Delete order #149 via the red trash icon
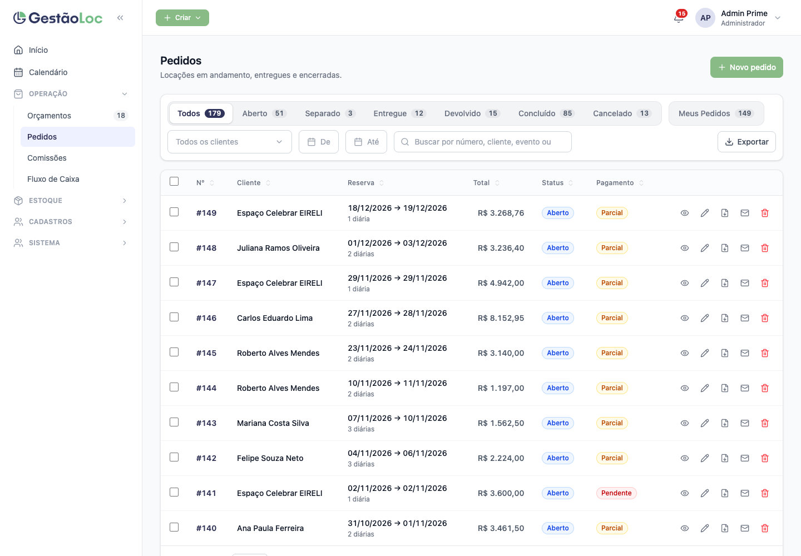Image resolution: width=801 pixels, height=556 pixels. pyautogui.click(x=765, y=213)
